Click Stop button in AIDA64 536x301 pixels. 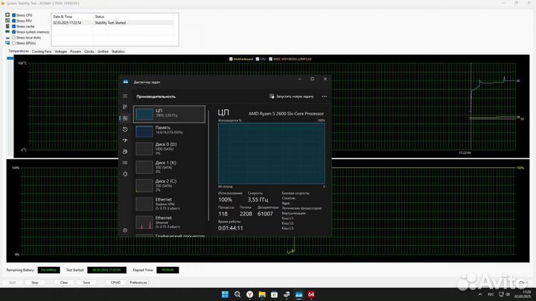click(35, 282)
